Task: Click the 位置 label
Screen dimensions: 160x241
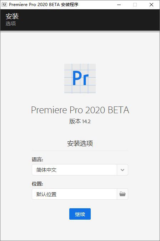Action: [37, 184]
